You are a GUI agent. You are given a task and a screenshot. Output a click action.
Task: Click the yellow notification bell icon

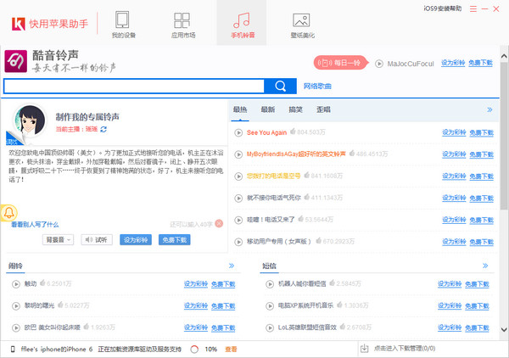click(x=10, y=212)
